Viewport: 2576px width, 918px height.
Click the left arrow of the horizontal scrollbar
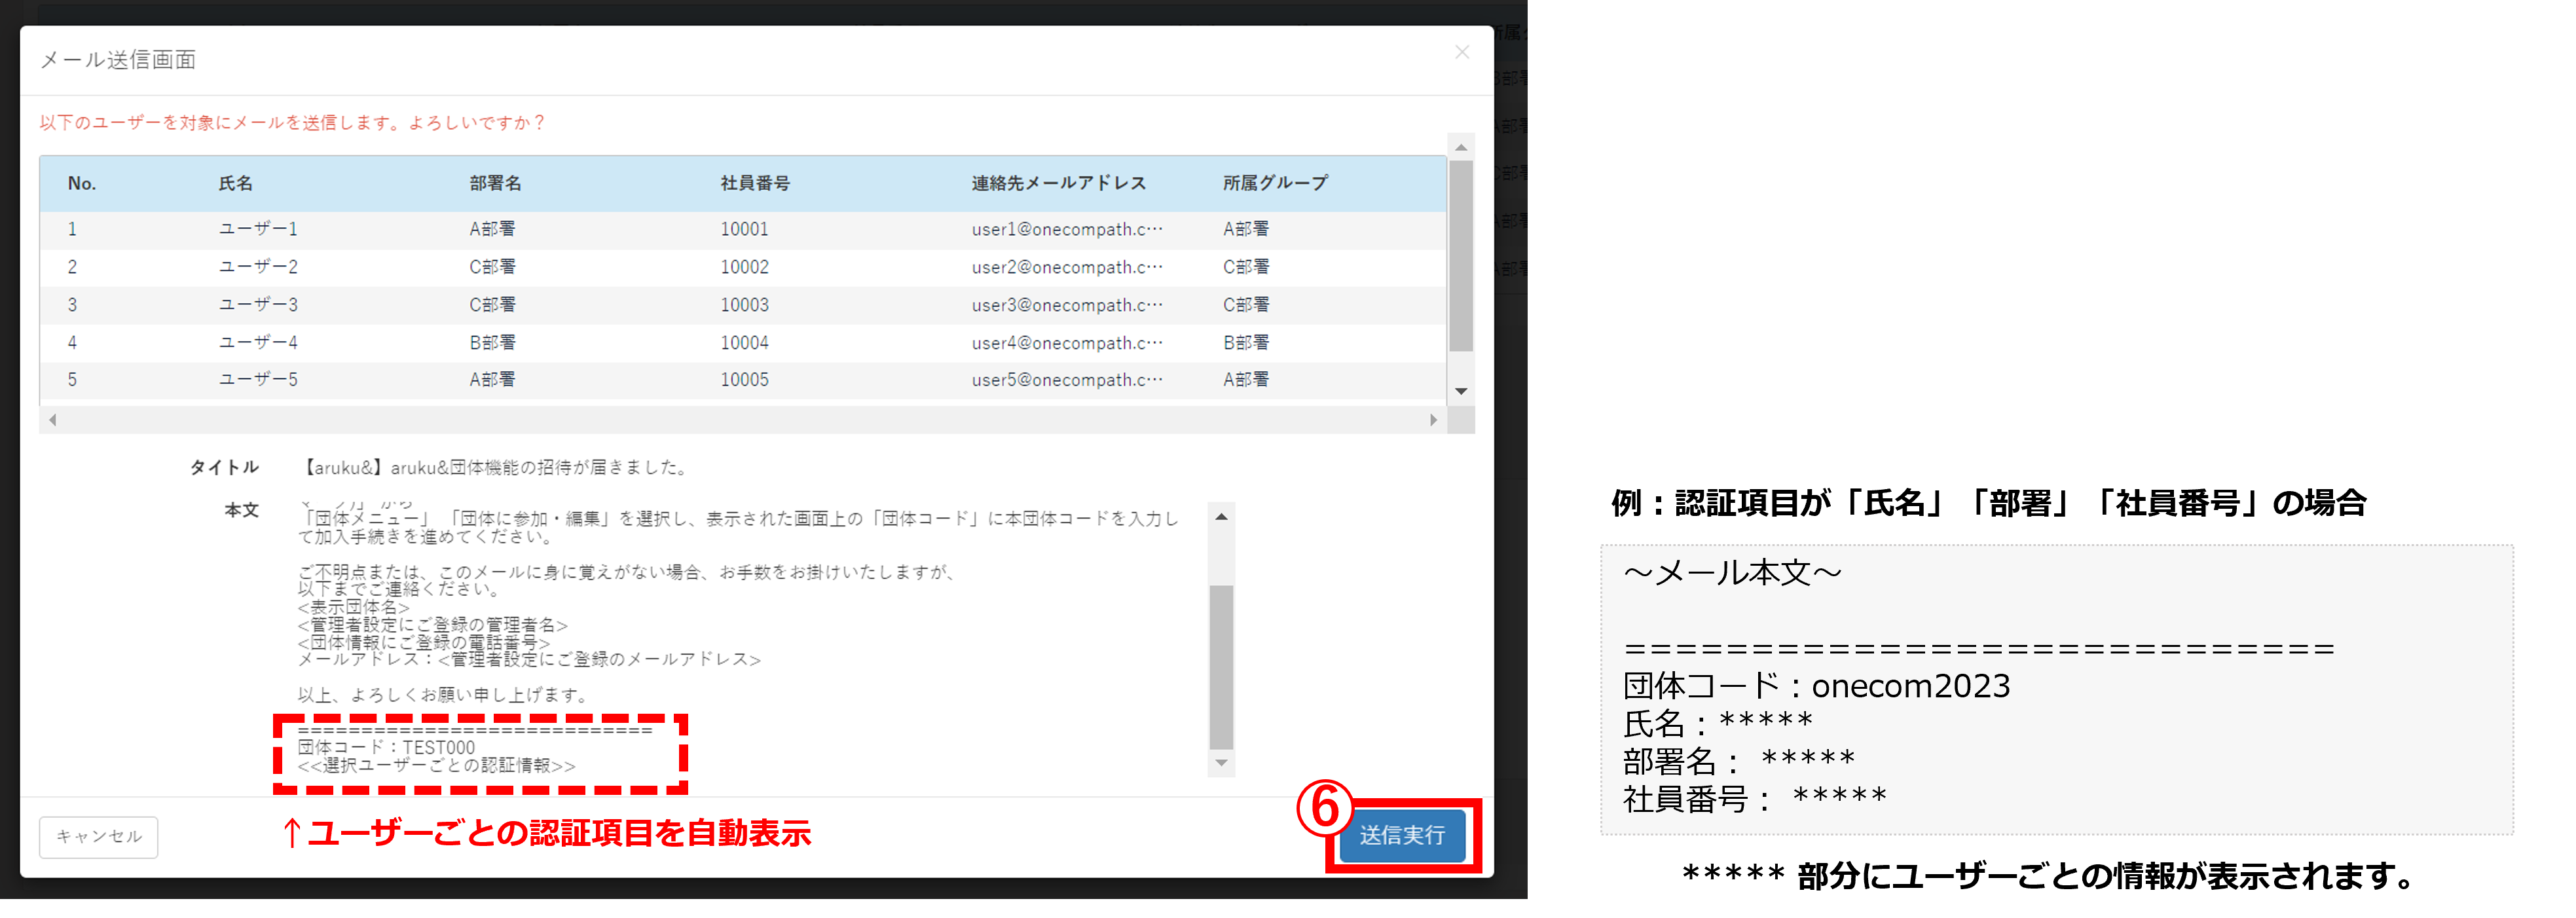tap(53, 420)
